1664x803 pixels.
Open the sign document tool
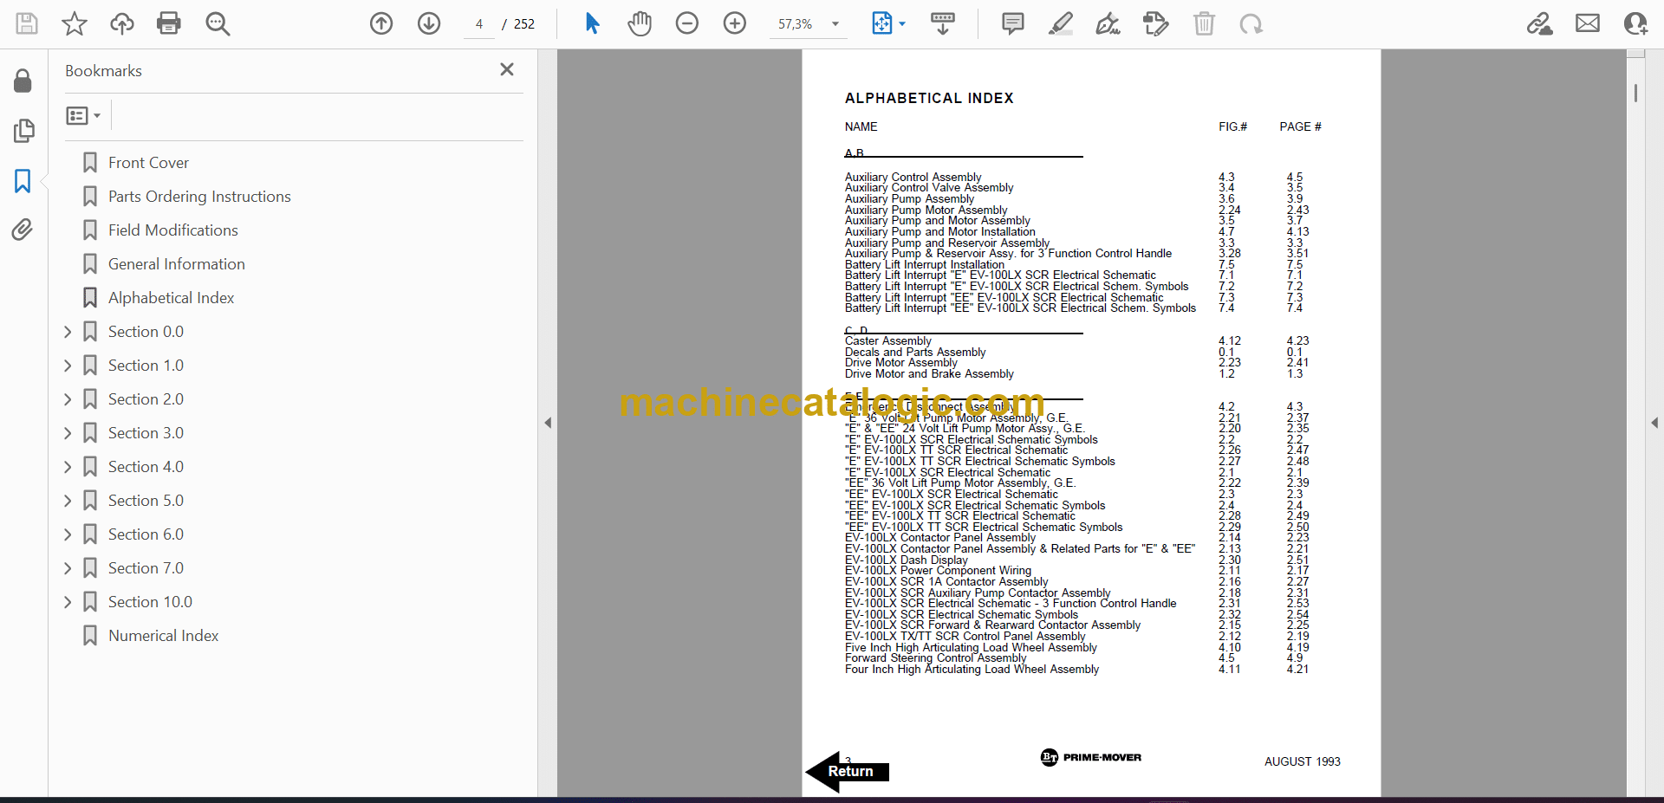(1108, 23)
